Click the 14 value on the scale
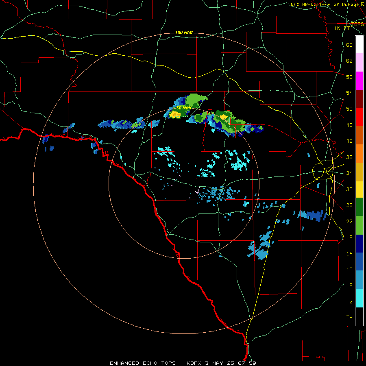This screenshot has width=366, height=366. point(349,253)
